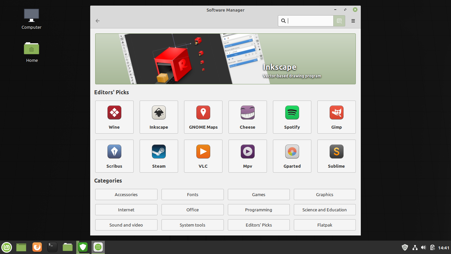Open Files manager from the taskbar

pyautogui.click(x=68, y=247)
